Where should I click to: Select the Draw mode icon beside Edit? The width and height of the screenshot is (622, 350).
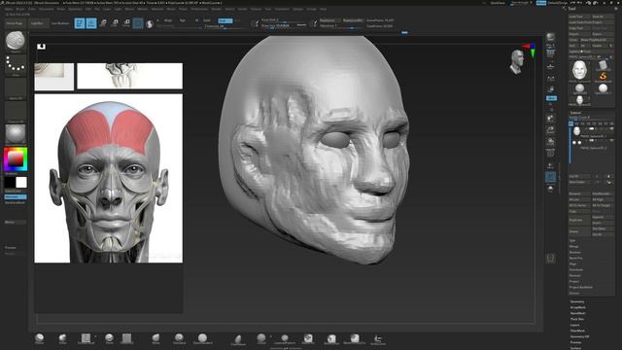coord(91,23)
